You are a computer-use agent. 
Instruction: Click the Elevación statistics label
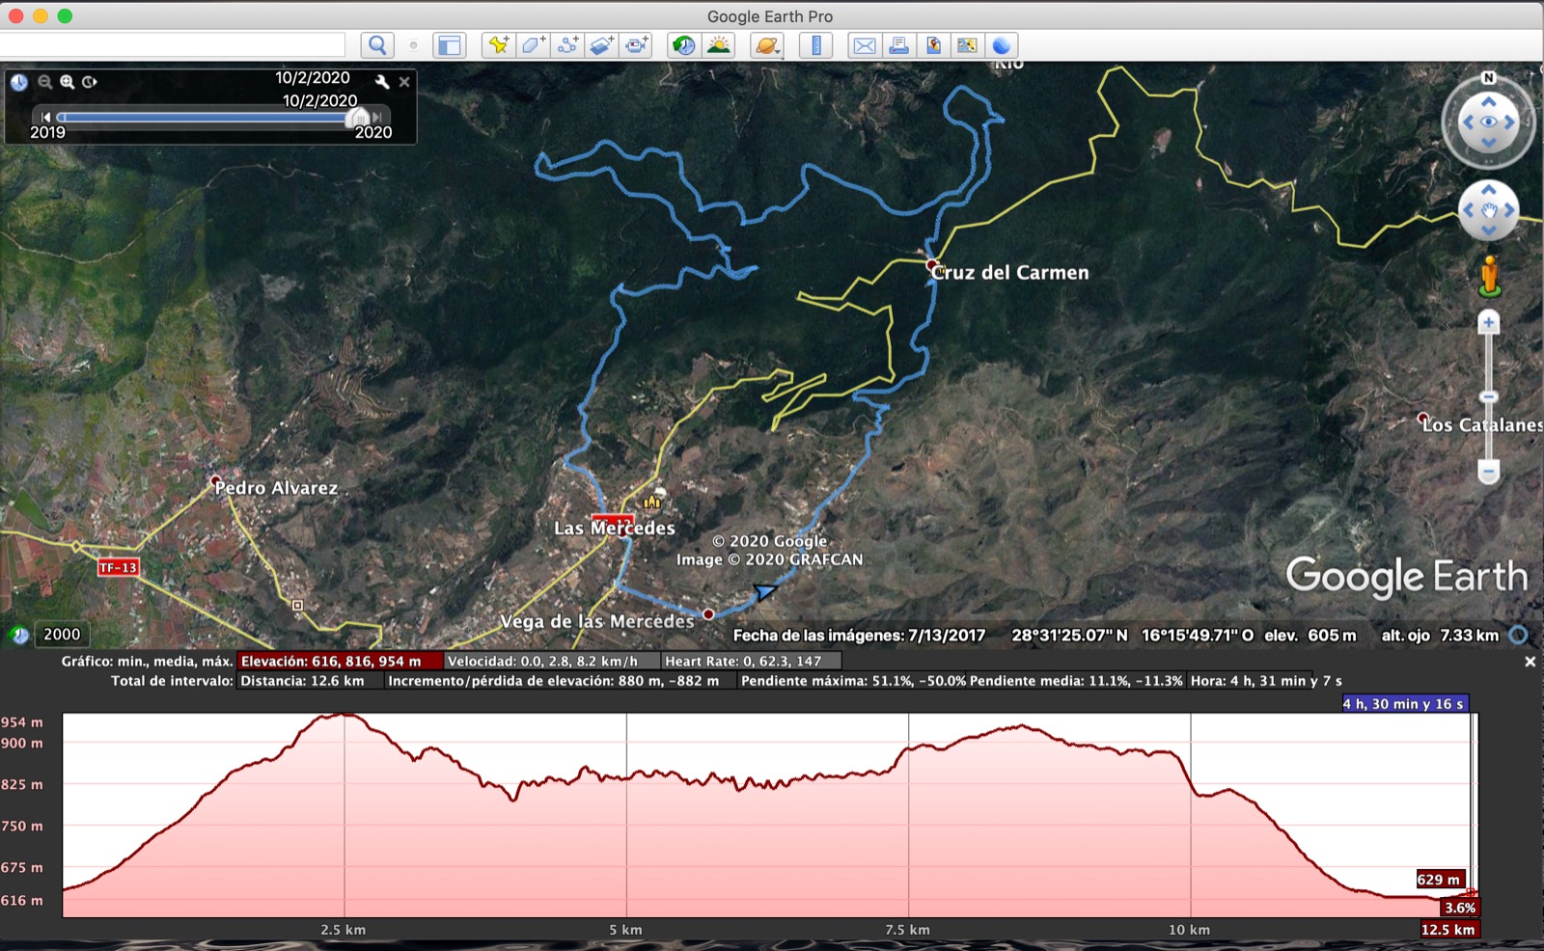(x=331, y=661)
